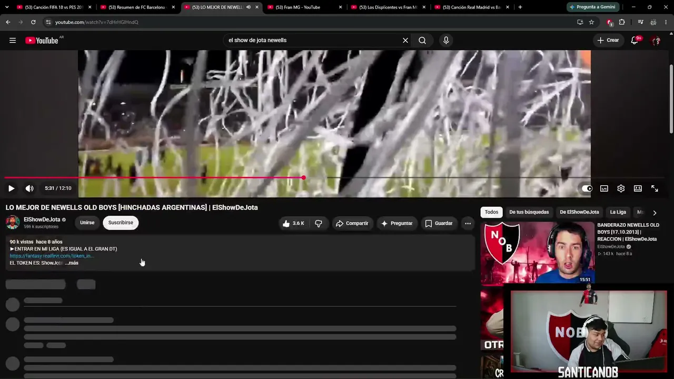Install or cast page icon in address bar

580,22
